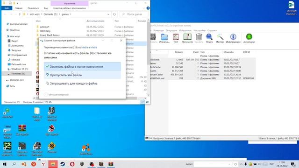
Task: Click WinRAR Antivirus scan icon
Action: [x=249, y=38]
